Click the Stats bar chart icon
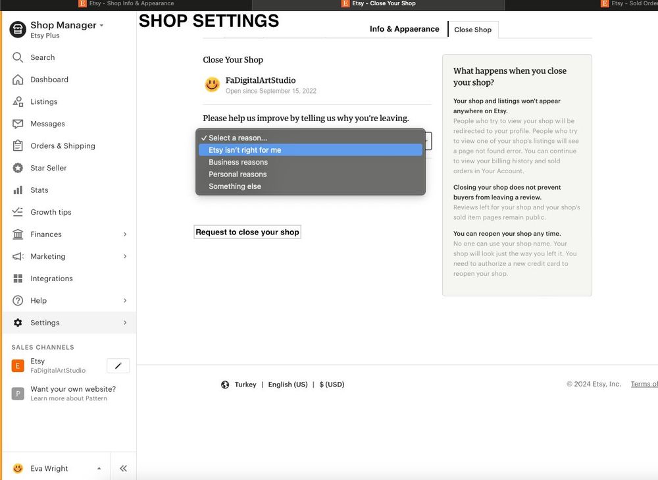Viewport: 658px width, 480px height. pyautogui.click(x=18, y=190)
